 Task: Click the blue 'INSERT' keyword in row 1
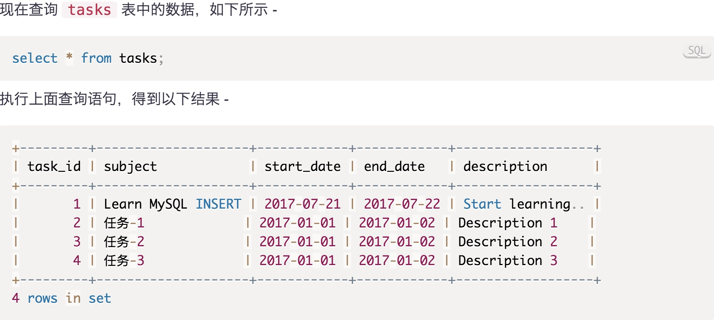pyautogui.click(x=219, y=204)
